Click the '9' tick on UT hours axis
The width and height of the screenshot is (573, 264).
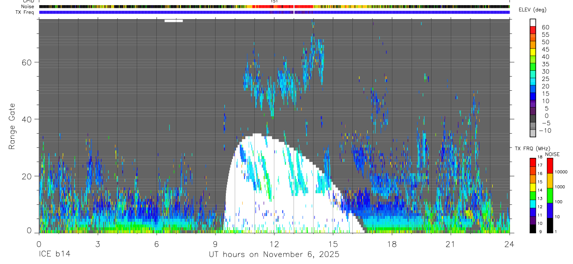[215, 244]
